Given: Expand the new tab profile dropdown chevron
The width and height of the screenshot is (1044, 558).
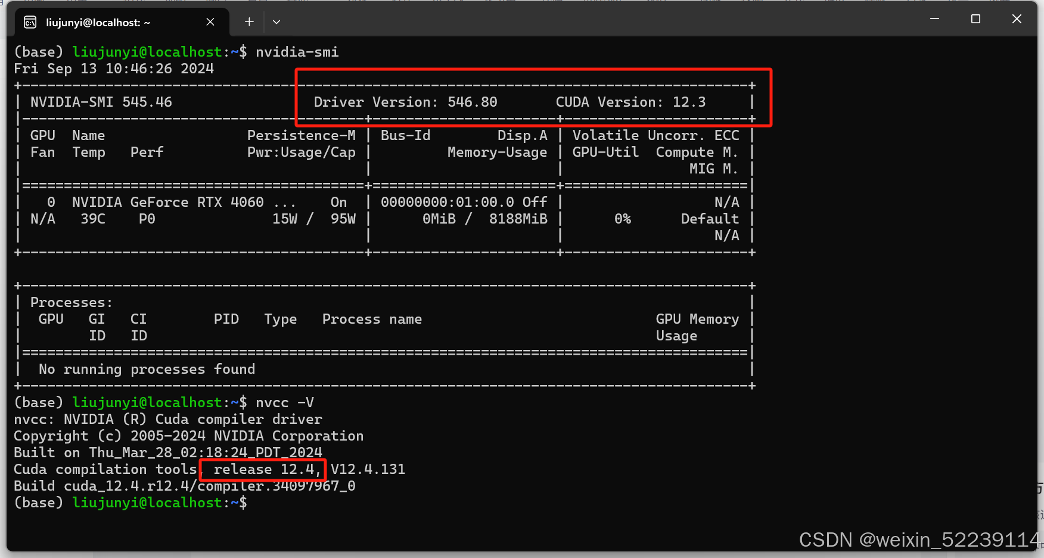Looking at the screenshot, I should (276, 22).
